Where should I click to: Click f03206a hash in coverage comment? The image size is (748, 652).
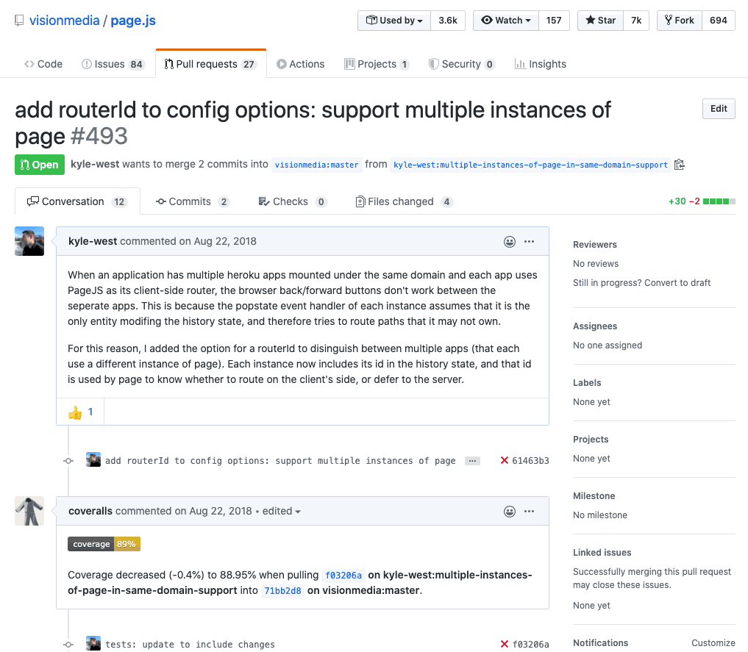coord(343,576)
